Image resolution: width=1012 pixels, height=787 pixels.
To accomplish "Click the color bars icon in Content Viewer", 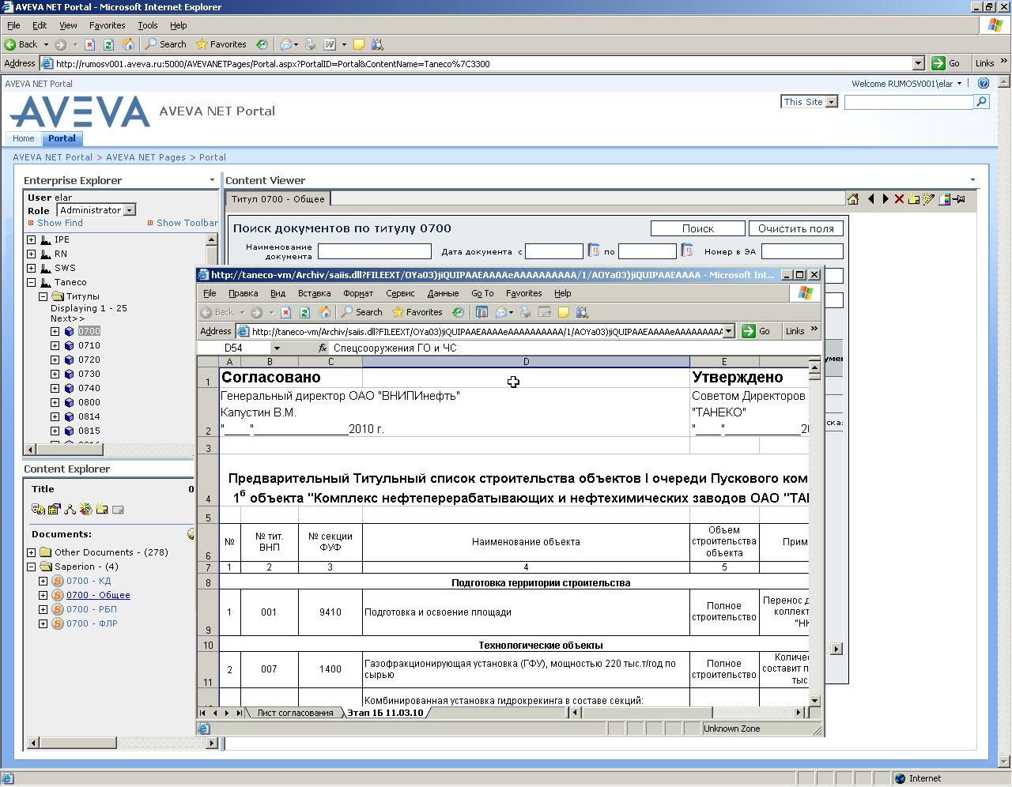I will (x=944, y=199).
